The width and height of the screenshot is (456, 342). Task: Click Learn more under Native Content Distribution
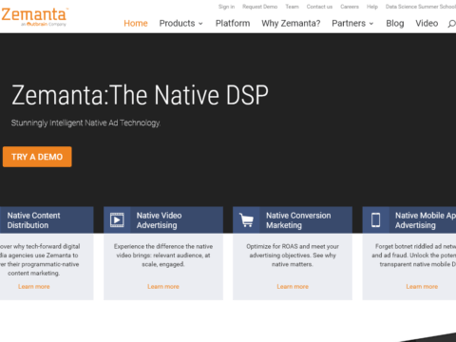34,287
